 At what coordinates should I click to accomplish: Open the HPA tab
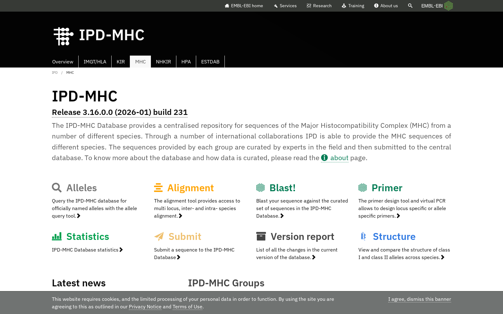(186, 62)
